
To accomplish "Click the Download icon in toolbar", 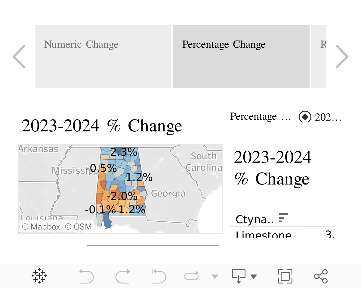I will pyautogui.click(x=239, y=276).
